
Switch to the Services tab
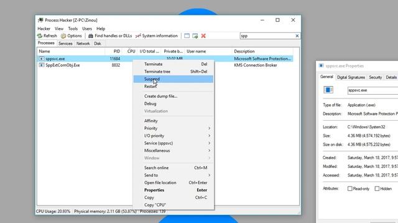[x=65, y=43]
